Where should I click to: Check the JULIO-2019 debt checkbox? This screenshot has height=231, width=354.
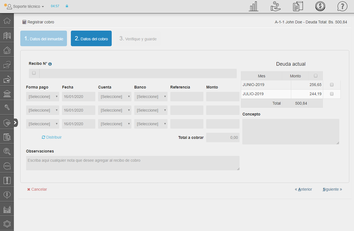(331, 94)
